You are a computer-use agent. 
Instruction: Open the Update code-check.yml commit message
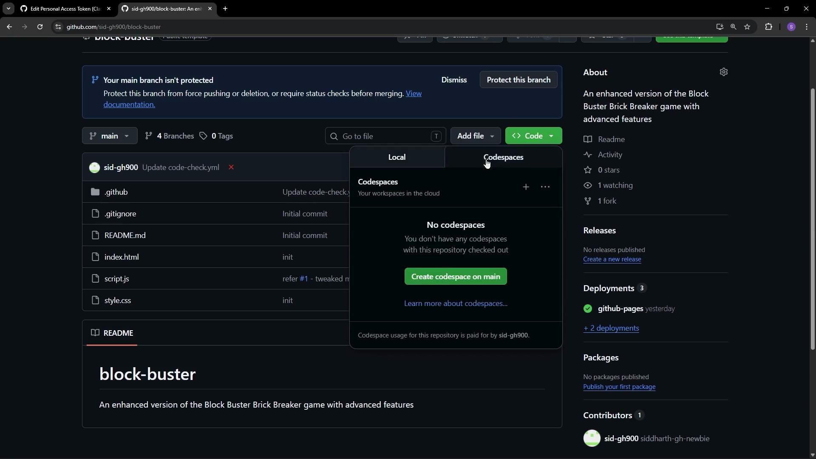tap(181, 167)
